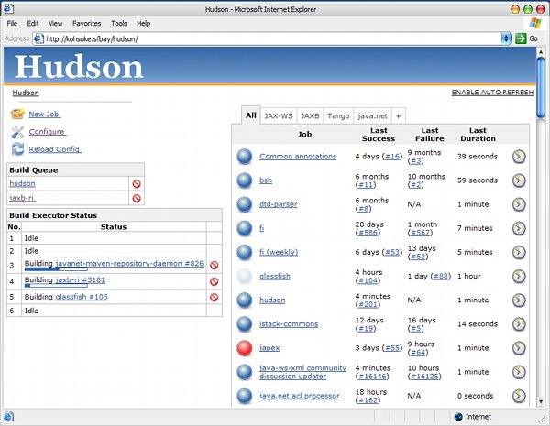Schedule a build for japex job
The image size is (550, 426).
tap(519, 348)
